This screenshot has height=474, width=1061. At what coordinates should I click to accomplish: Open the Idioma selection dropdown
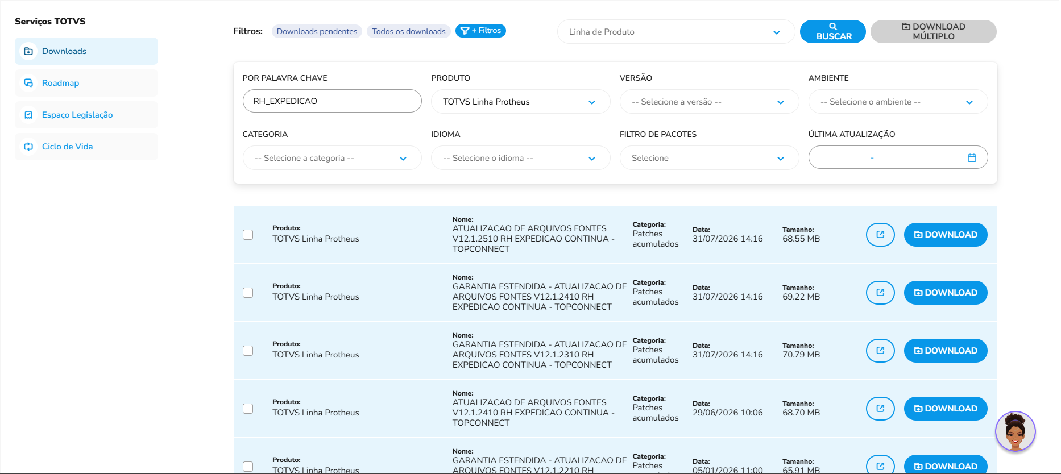[520, 158]
